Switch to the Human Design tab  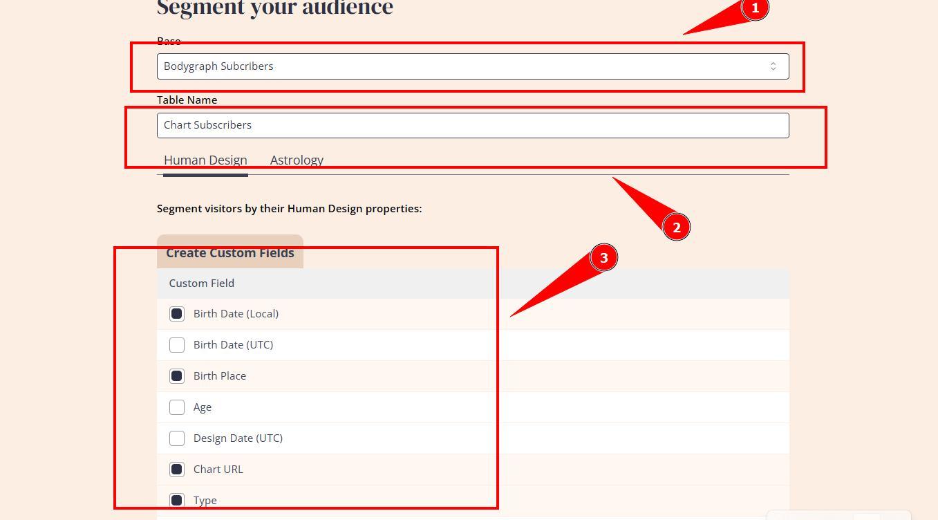(205, 160)
